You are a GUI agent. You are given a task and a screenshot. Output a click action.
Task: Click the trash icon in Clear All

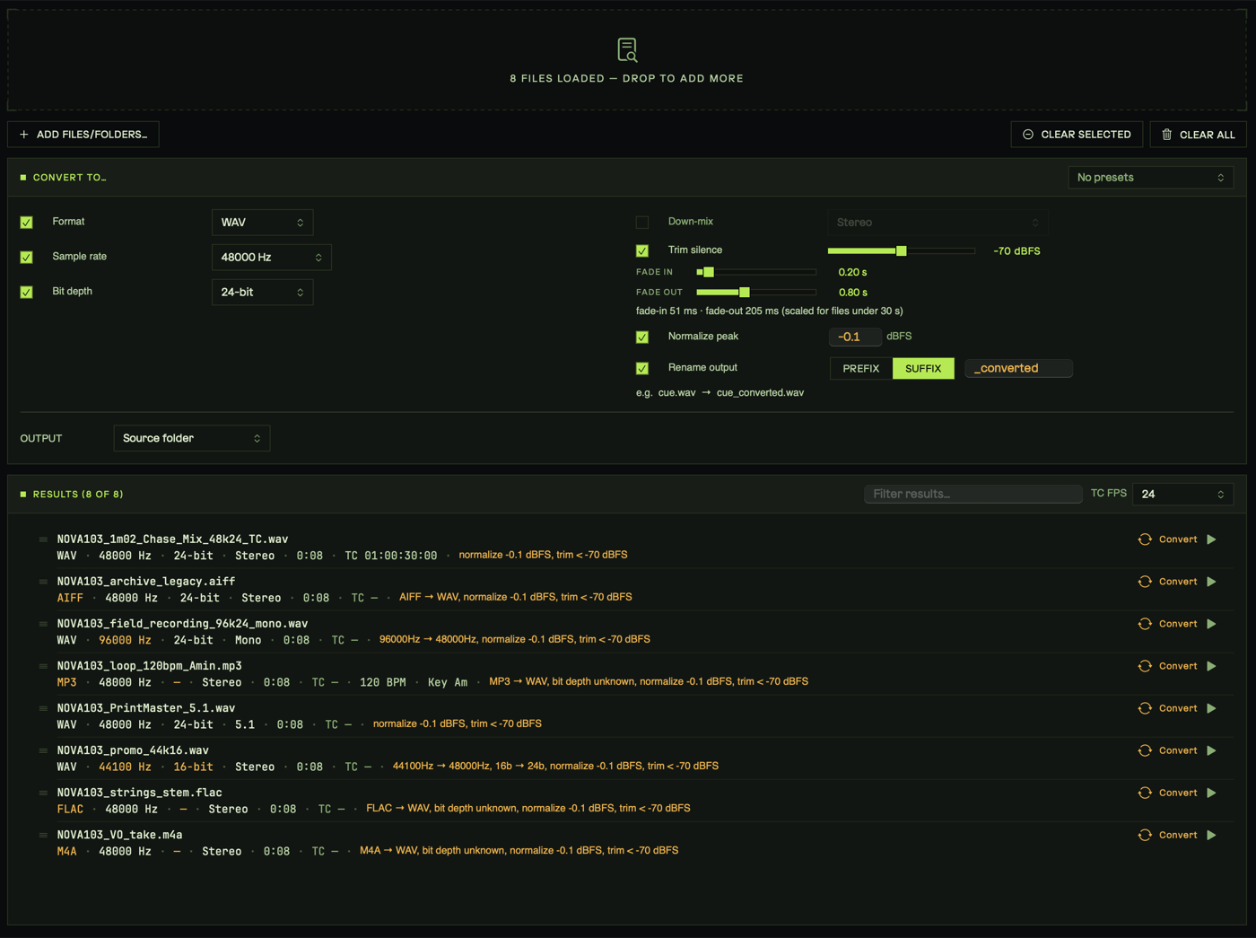pyautogui.click(x=1166, y=135)
